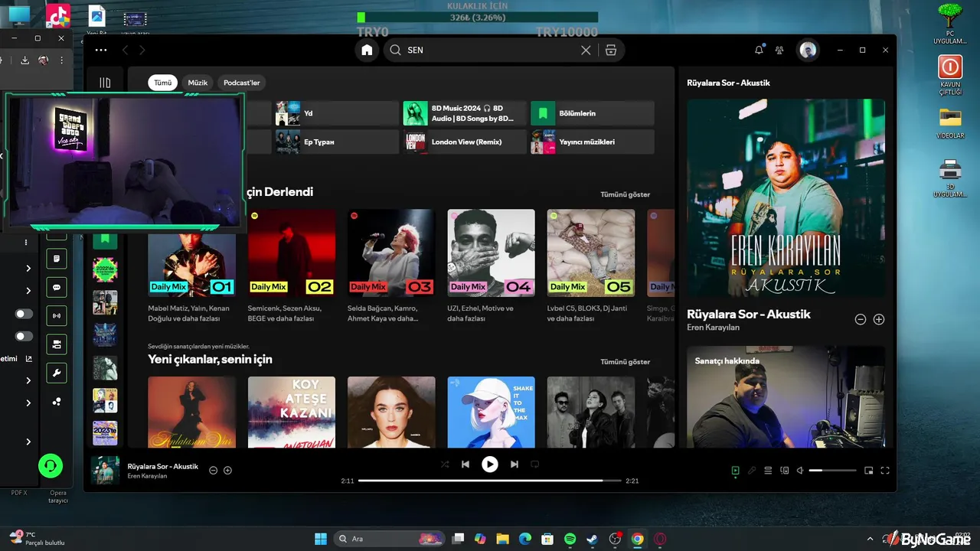
Task: Select the Podcast'ler filter chip
Action: click(242, 83)
